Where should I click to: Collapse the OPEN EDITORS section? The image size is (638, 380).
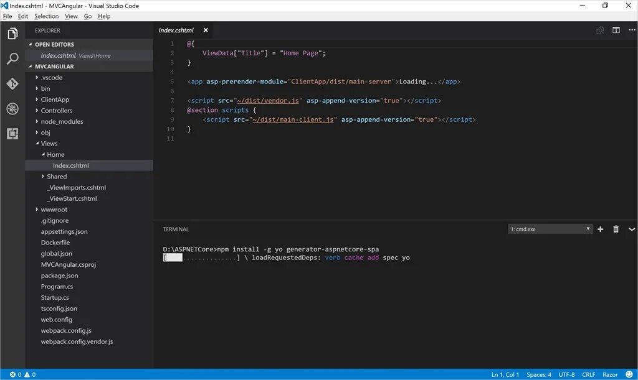pyautogui.click(x=30, y=44)
